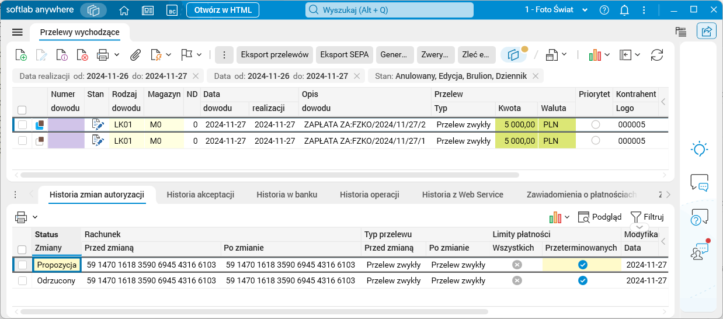Viewport: 723px width, 319px height.
Task: Click the flag marker icon
Action: 187,54
